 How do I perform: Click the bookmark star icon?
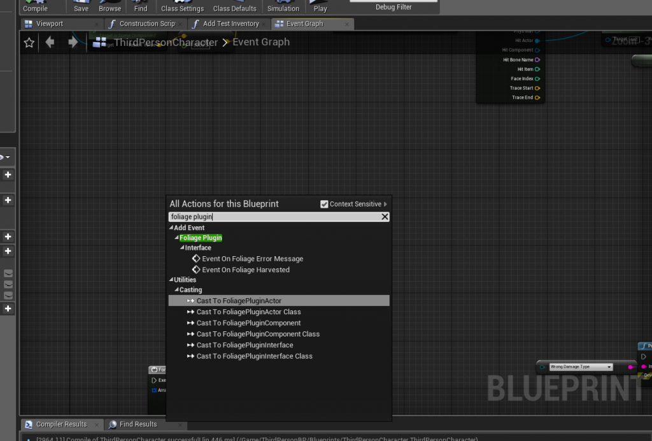[x=29, y=43]
